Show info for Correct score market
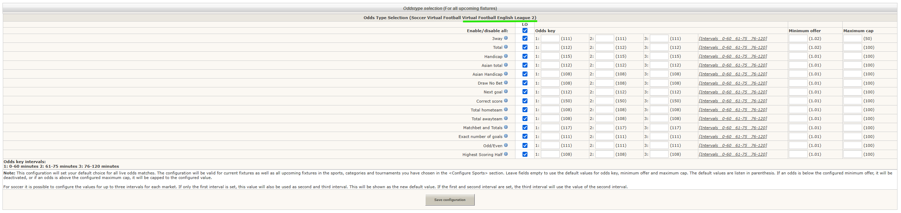This screenshot has width=901, height=213. coord(506,101)
